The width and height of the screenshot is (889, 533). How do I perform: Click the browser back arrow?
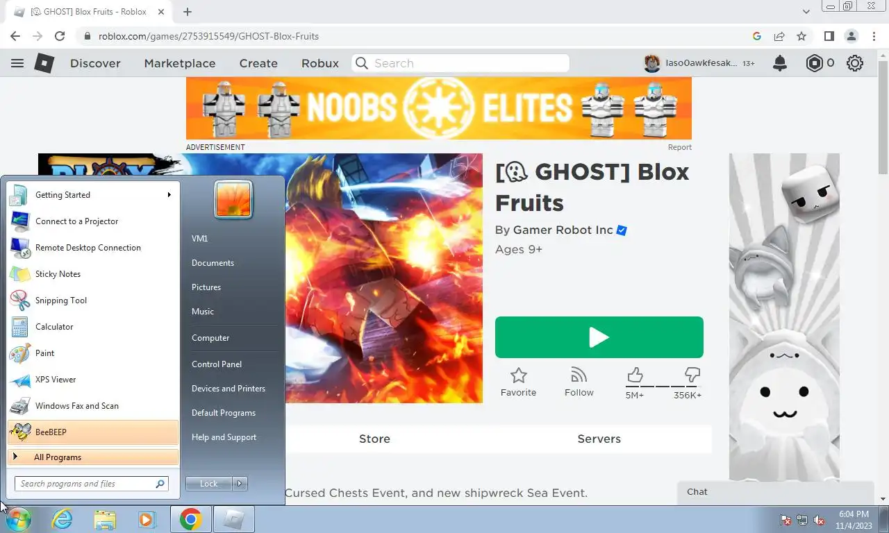15,36
